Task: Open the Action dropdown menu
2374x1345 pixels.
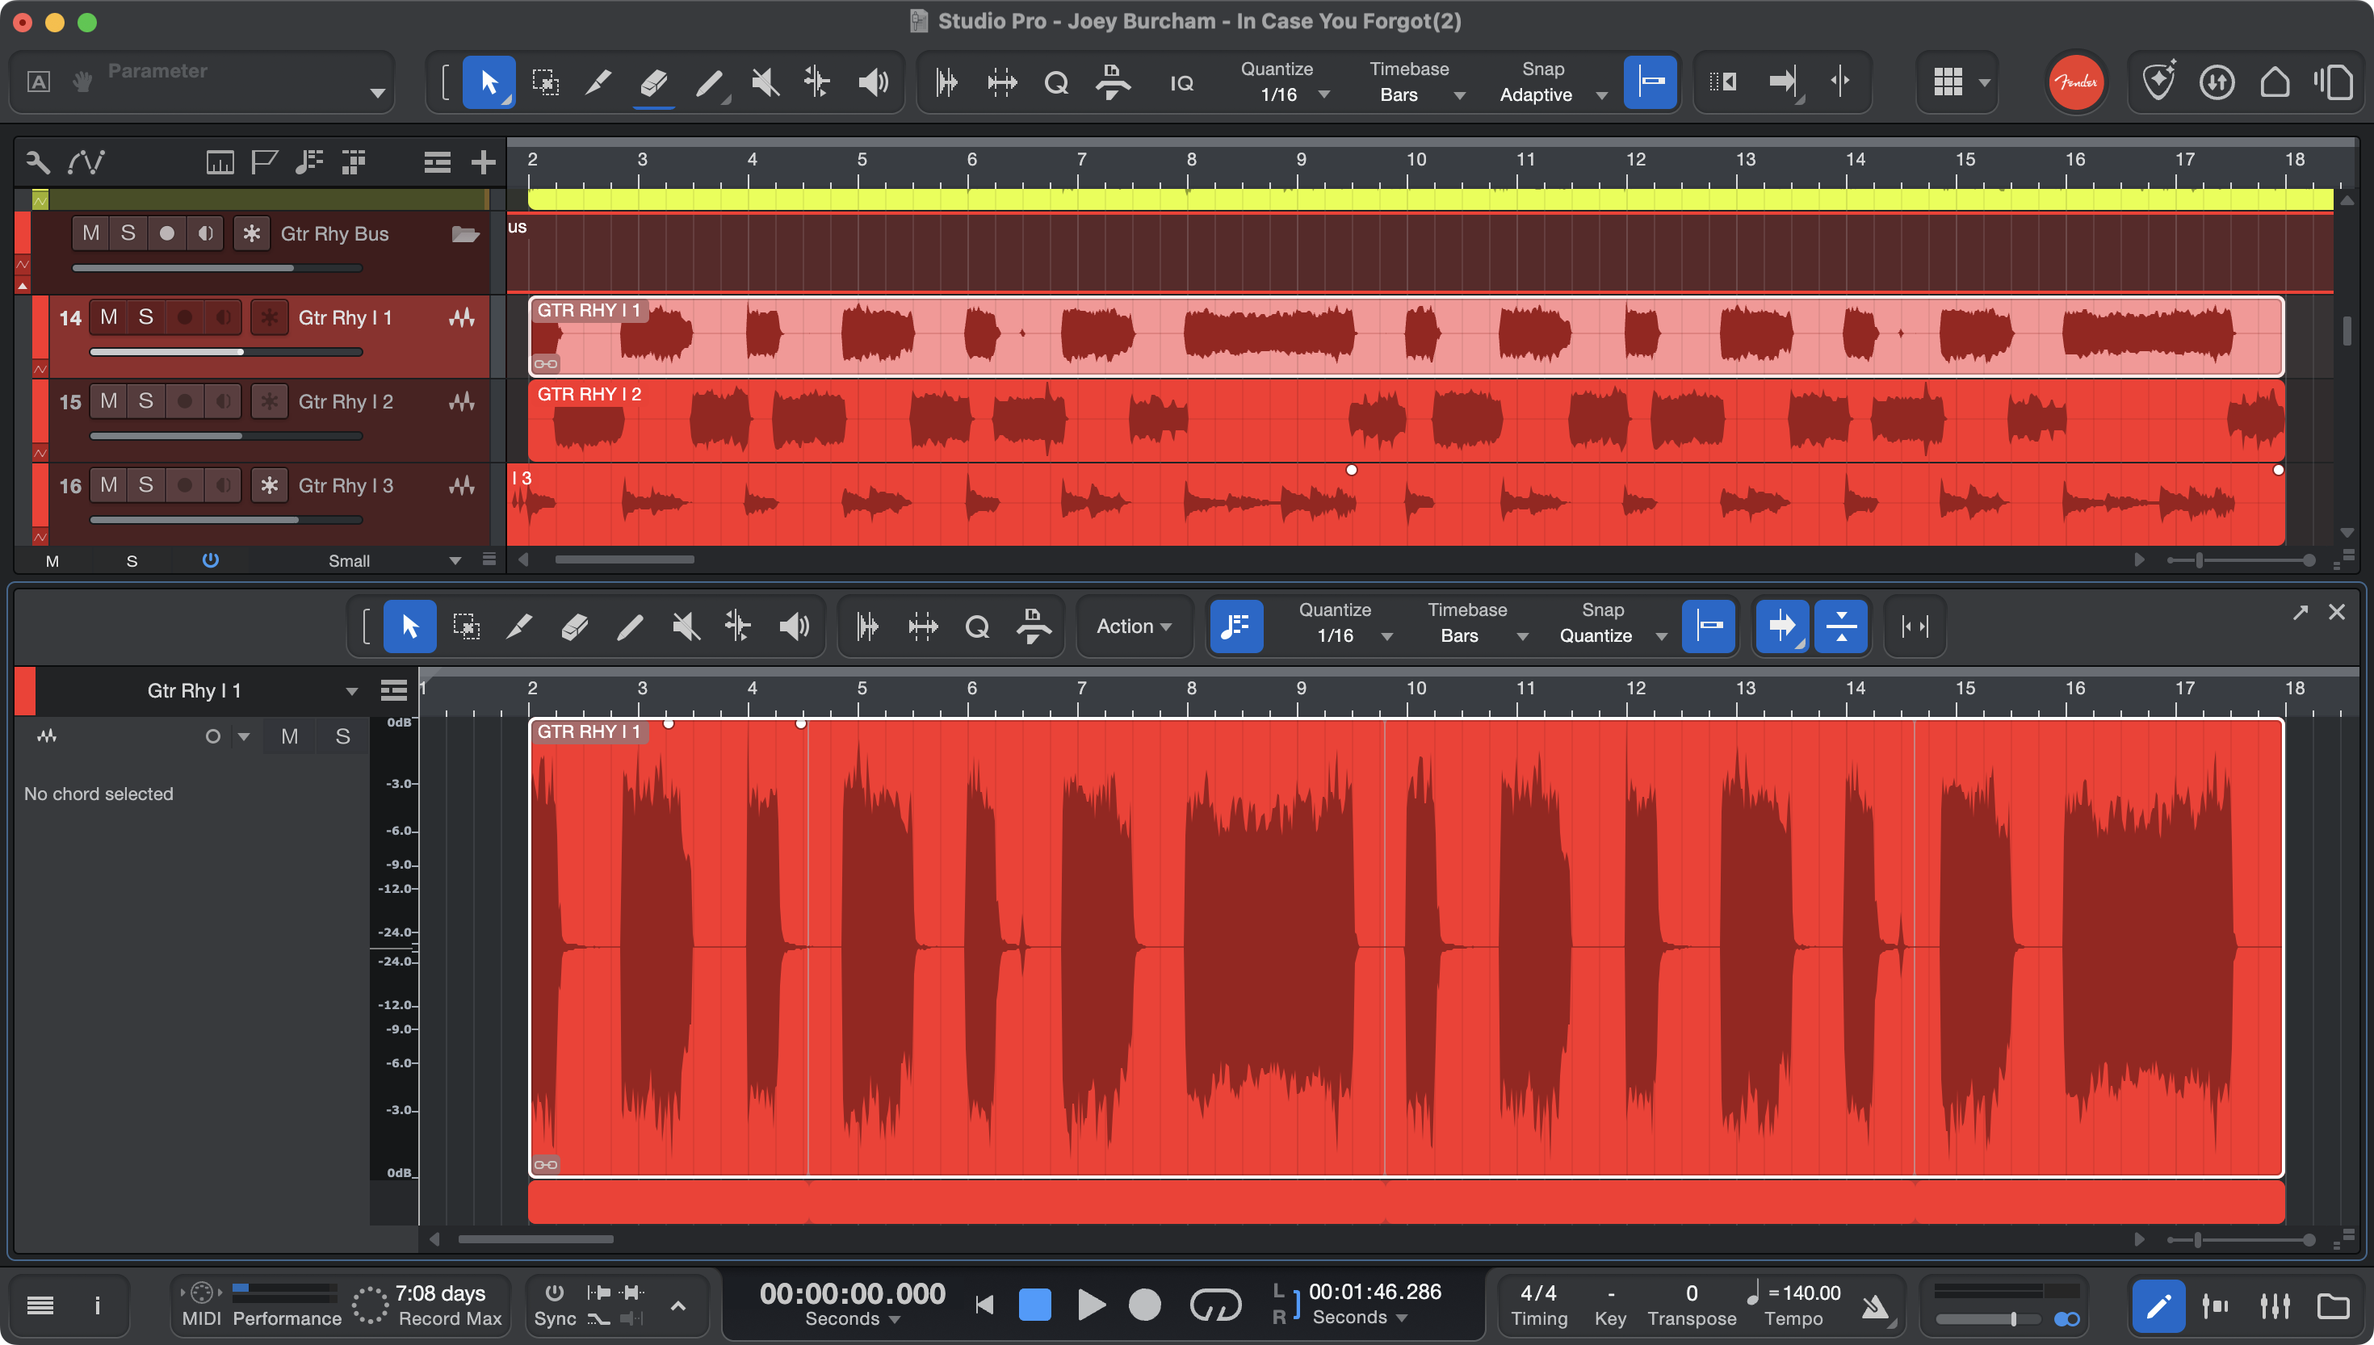Action: pos(1134,626)
